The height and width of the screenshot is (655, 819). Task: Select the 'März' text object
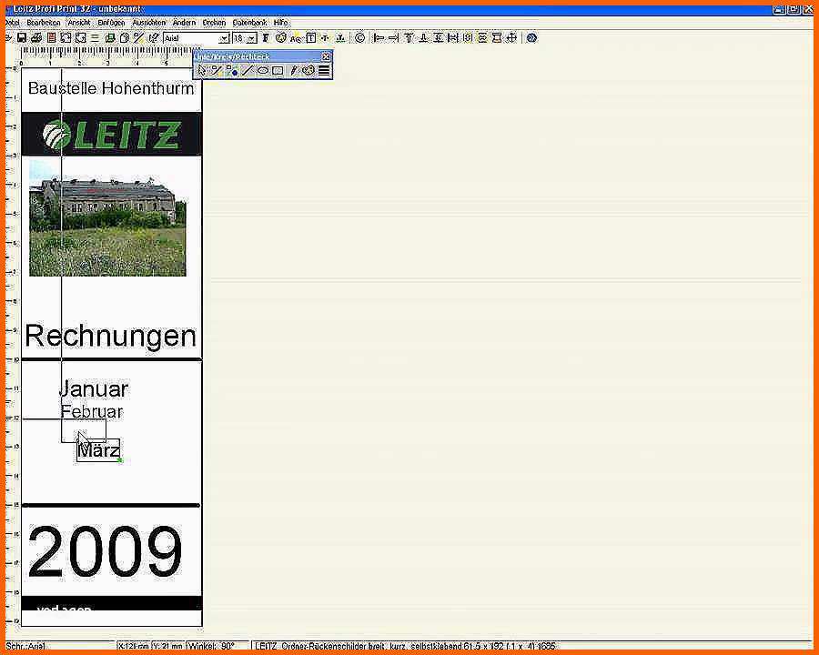tap(99, 450)
